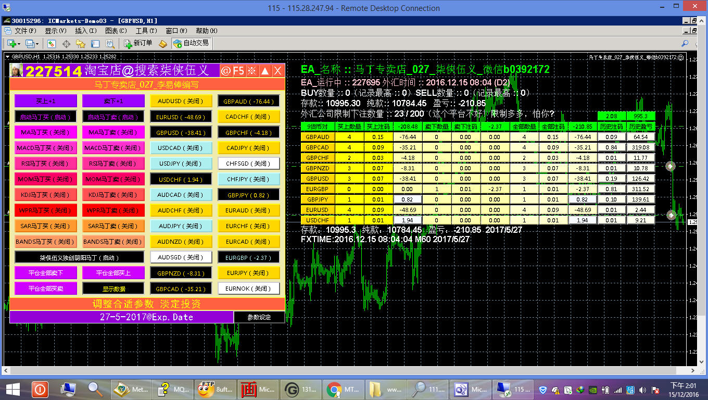The image size is (708, 400).
Task: Click the @ icon in EA panel header
Action: pos(225,71)
